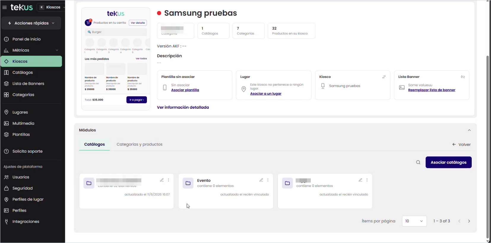Open the hamburger menu icon beside tekus logo

[4, 7]
